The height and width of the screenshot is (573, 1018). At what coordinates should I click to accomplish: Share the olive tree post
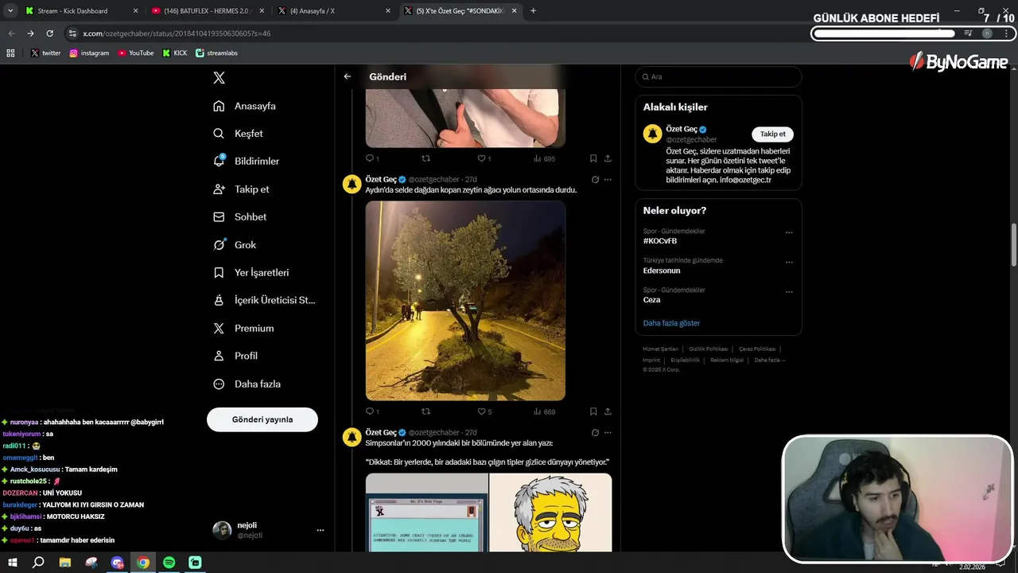pos(608,411)
